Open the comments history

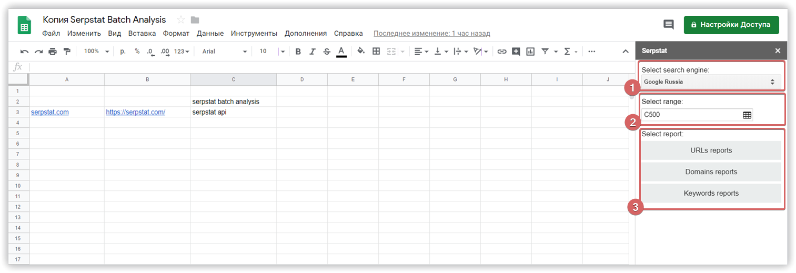point(668,25)
